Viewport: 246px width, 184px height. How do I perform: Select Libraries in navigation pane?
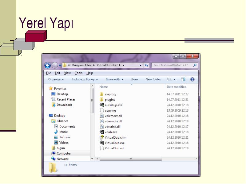pyautogui.click(x=60, y=121)
